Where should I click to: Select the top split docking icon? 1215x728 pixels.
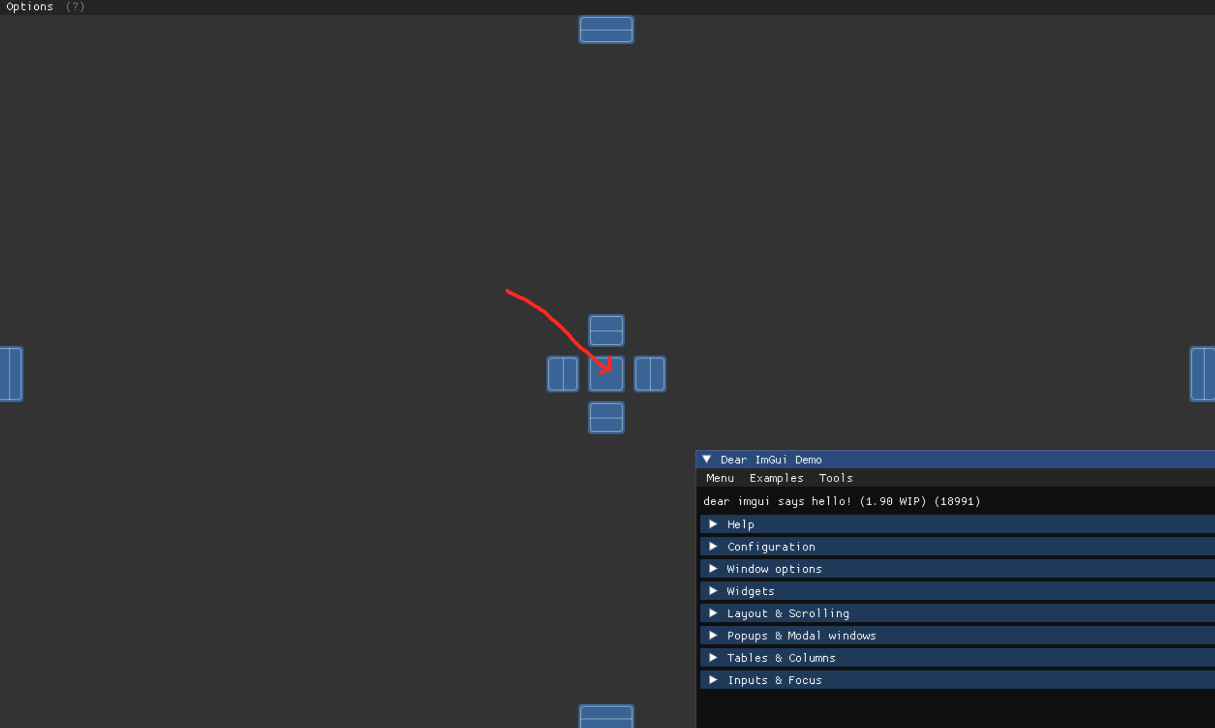click(x=606, y=330)
